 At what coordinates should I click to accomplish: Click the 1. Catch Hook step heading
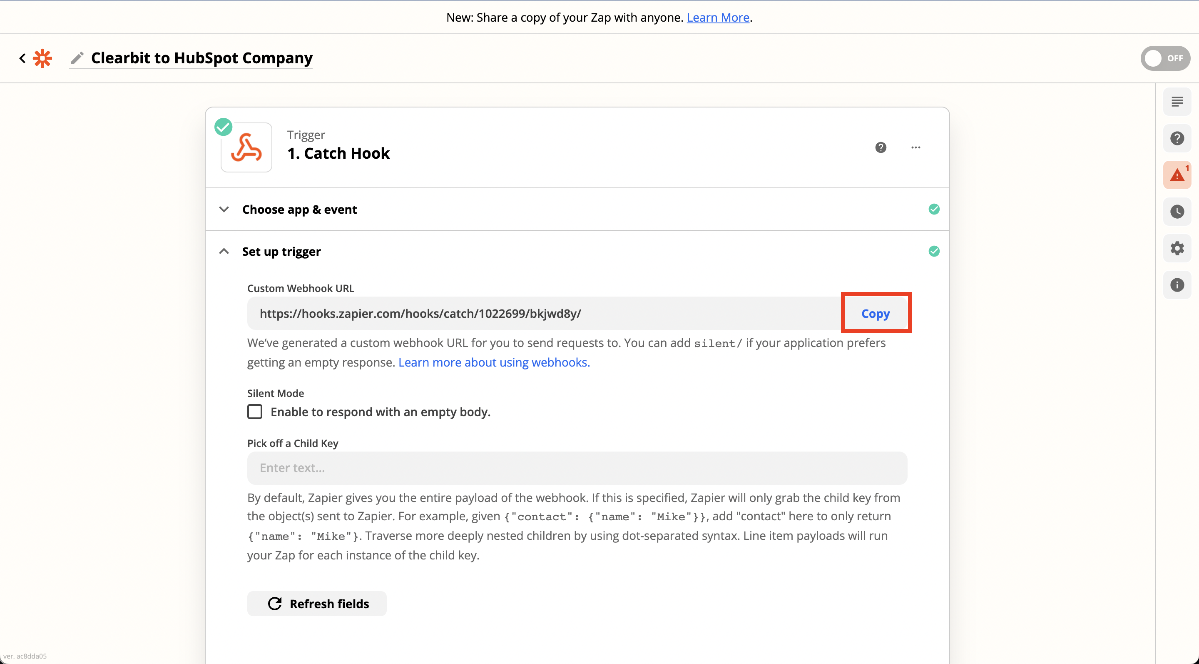[338, 153]
